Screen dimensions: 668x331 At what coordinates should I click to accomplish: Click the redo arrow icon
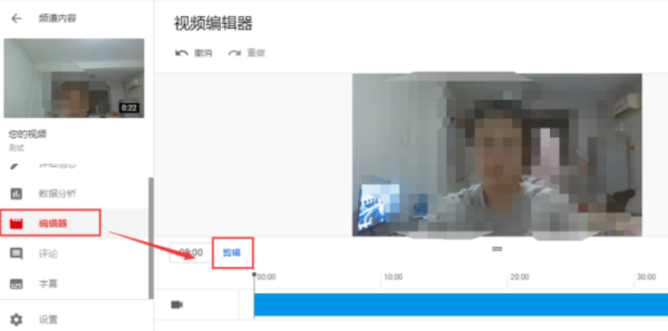pos(234,53)
